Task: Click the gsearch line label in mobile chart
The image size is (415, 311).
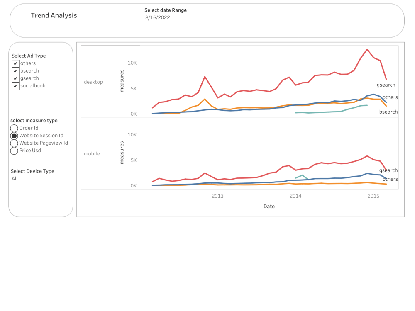Action: [388, 170]
